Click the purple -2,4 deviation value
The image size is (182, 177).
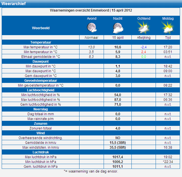coord(144,47)
